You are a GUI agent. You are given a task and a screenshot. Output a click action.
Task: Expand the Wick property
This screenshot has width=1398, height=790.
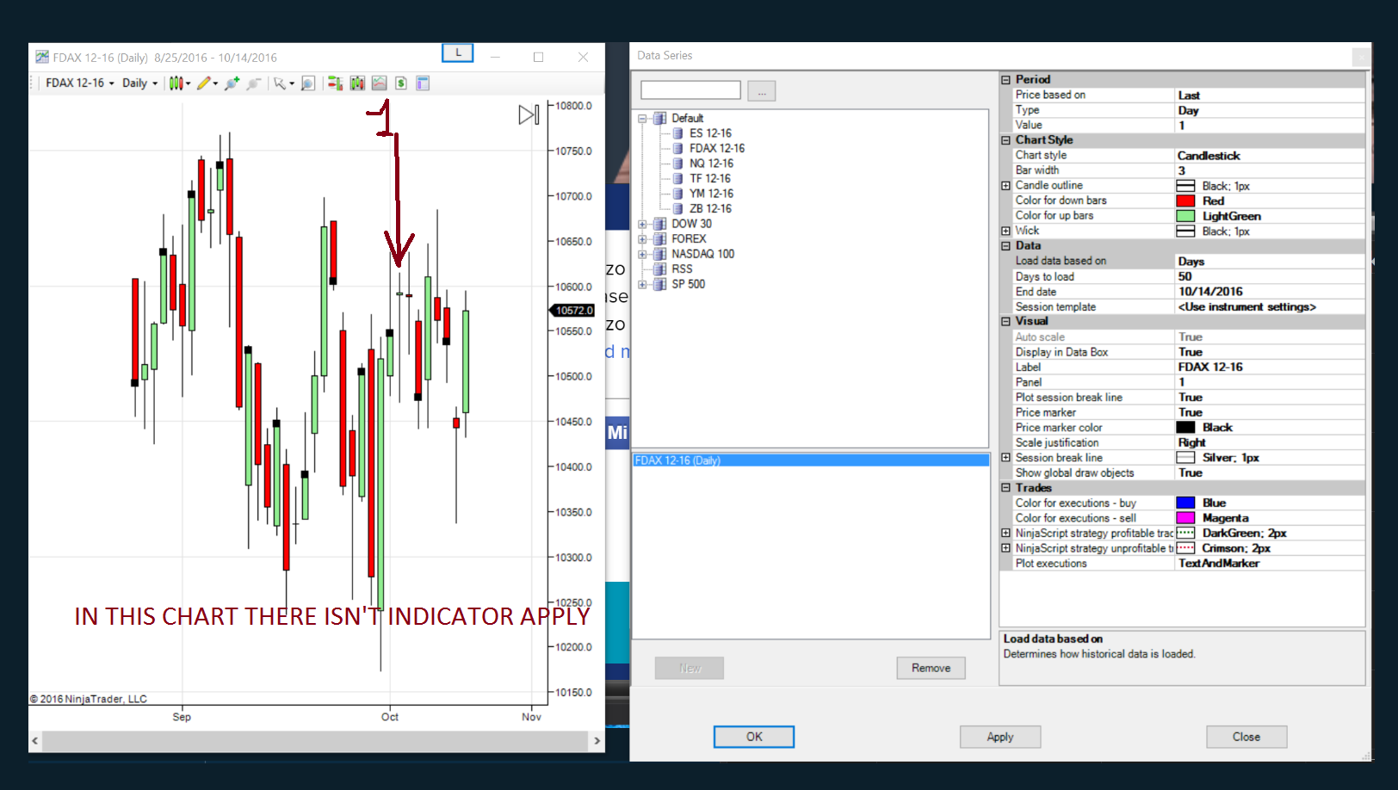click(x=1005, y=231)
